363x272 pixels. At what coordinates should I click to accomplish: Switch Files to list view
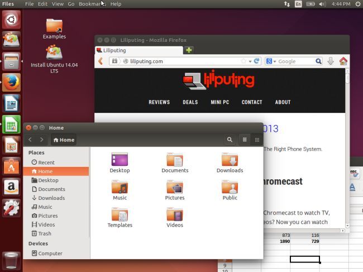coord(245,140)
